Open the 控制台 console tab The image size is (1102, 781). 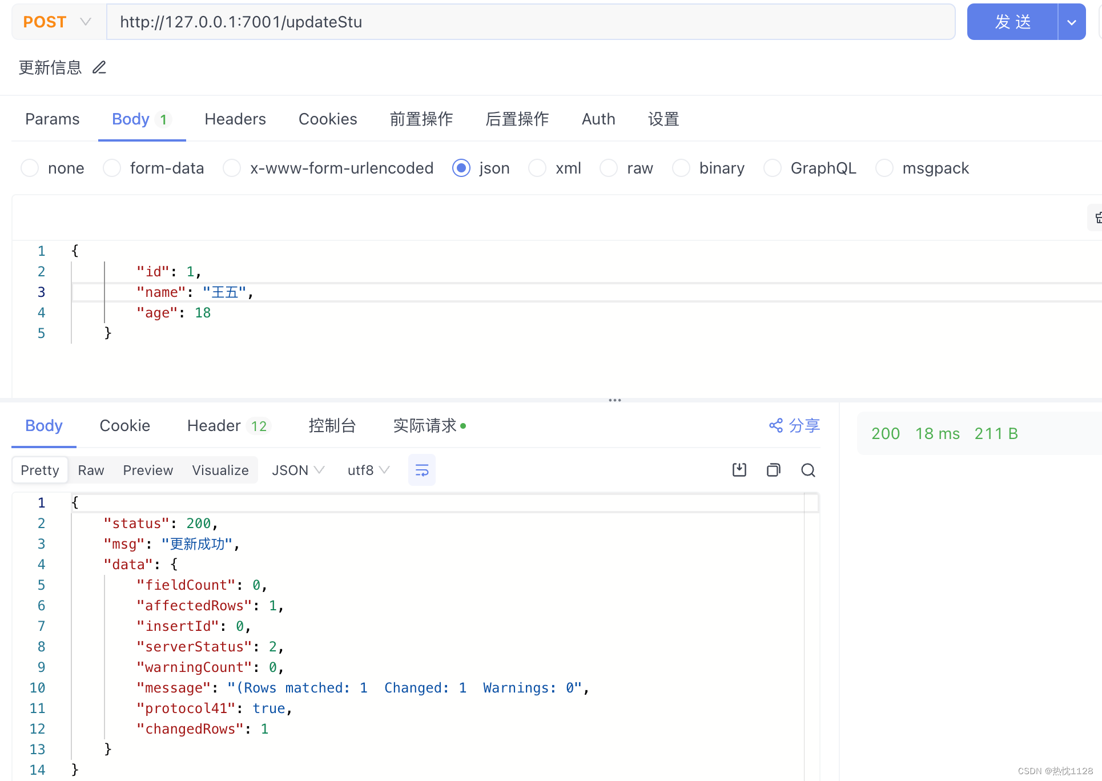(332, 425)
